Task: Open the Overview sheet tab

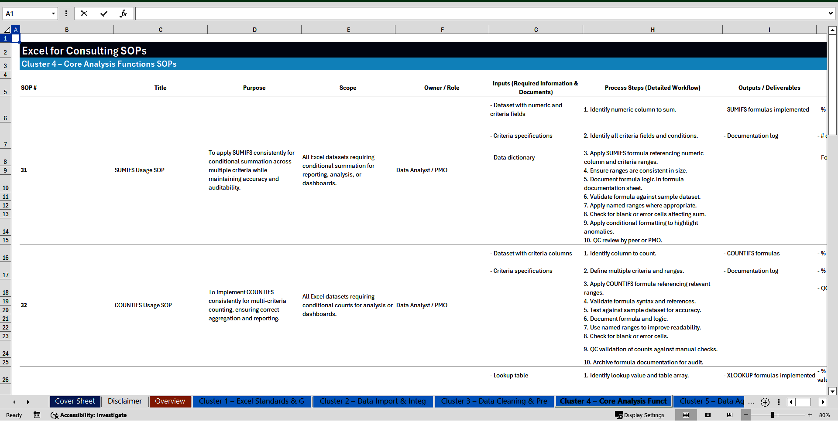Action: point(169,401)
